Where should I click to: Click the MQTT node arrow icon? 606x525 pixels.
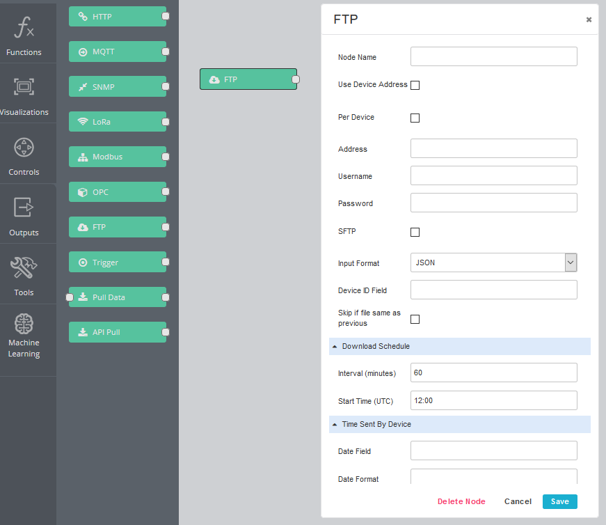coord(83,52)
